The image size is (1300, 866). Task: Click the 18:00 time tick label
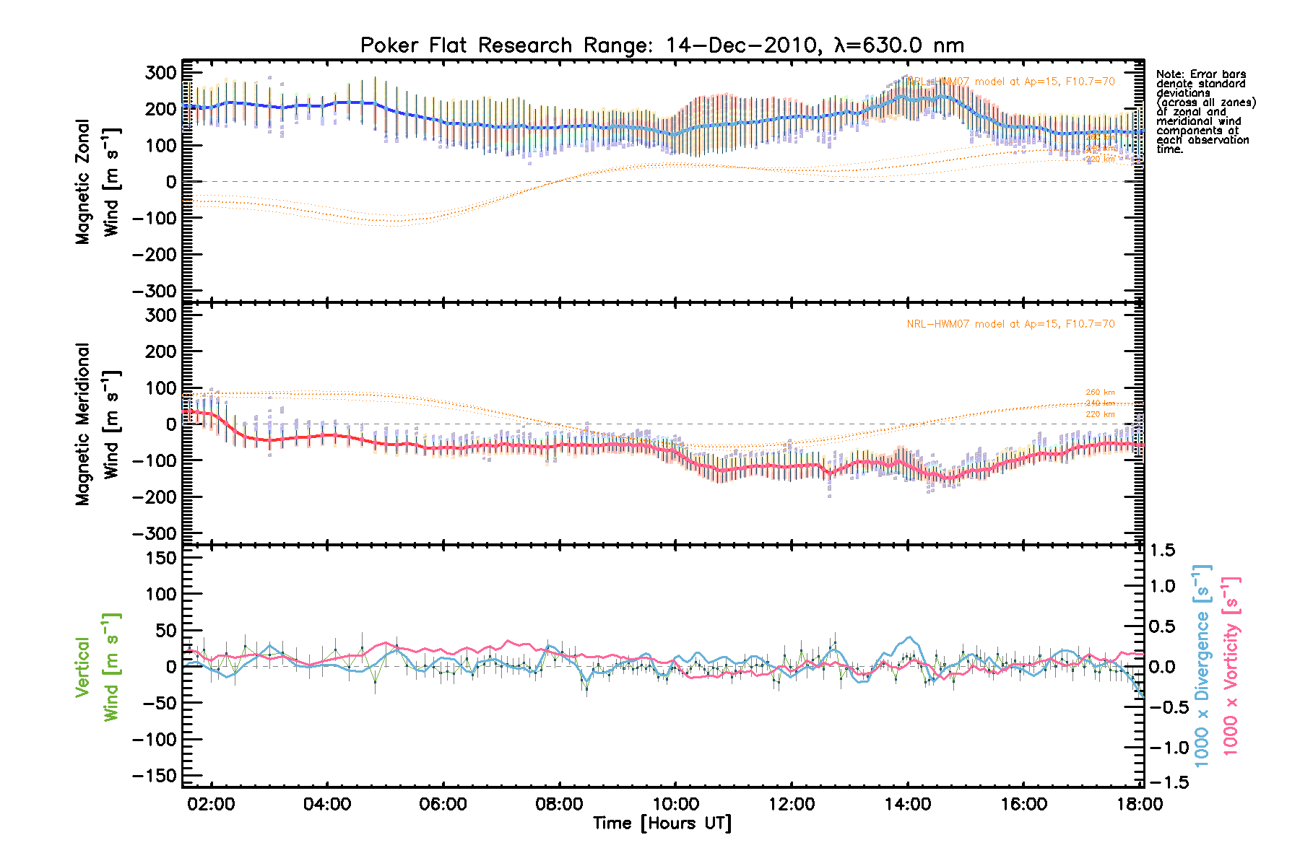[1140, 804]
